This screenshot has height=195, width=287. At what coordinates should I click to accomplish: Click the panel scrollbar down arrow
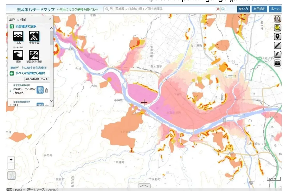tap(51, 101)
